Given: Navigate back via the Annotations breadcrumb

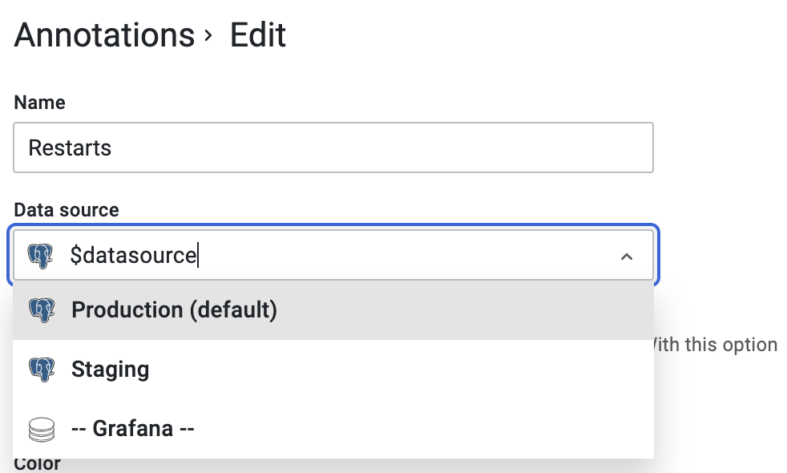Looking at the screenshot, I should [x=103, y=34].
